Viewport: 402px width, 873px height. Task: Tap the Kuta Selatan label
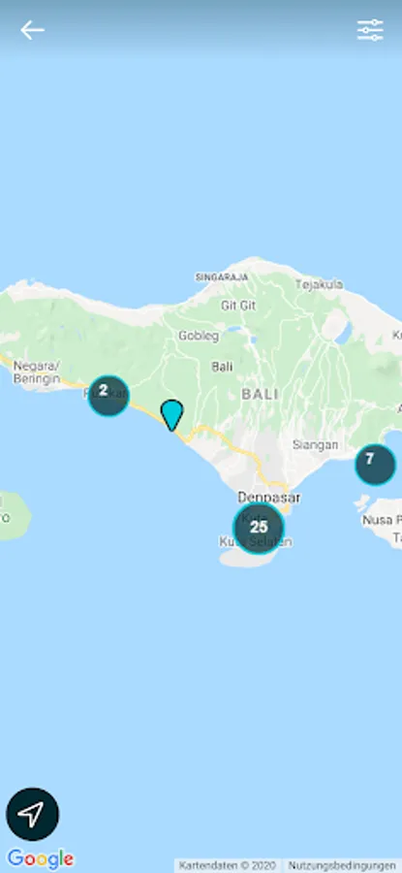pyautogui.click(x=256, y=541)
